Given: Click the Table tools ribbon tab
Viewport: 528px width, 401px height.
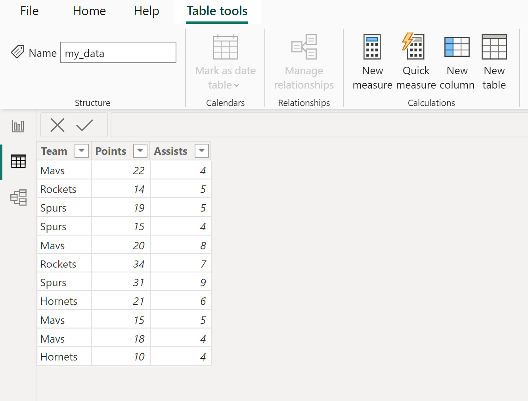Looking at the screenshot, I should pos(217,11).
